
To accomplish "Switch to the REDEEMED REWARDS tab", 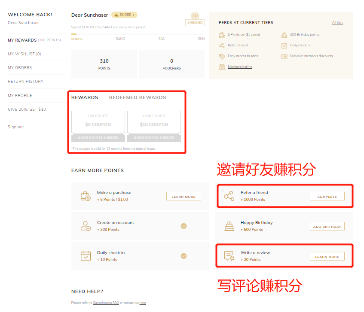I will (x=138, y=97).
